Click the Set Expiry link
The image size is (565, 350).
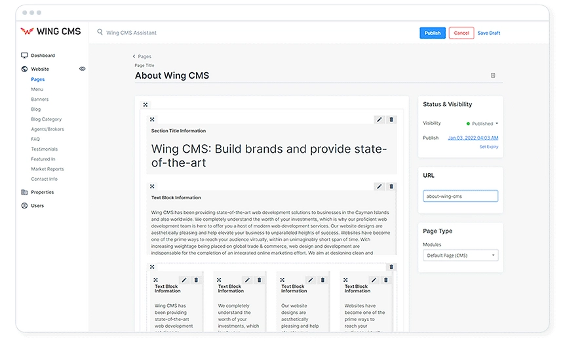488,147
